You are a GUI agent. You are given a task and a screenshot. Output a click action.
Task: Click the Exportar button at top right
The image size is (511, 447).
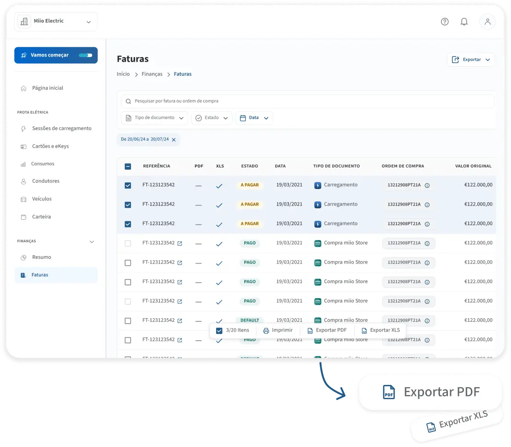(471, 59)
